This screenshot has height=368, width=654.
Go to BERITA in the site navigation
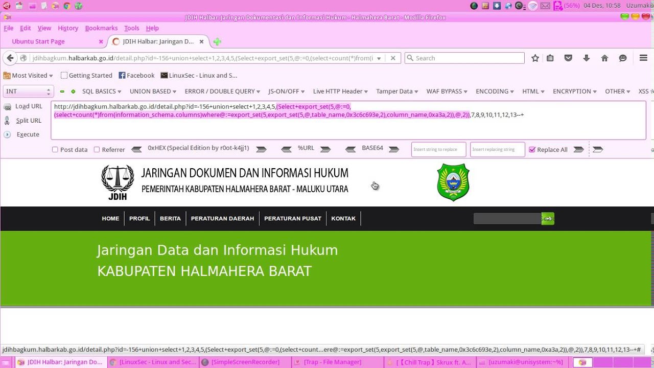tap(170, 218)
